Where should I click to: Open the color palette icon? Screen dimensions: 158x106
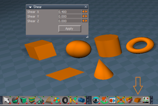[x=57, y=100]
